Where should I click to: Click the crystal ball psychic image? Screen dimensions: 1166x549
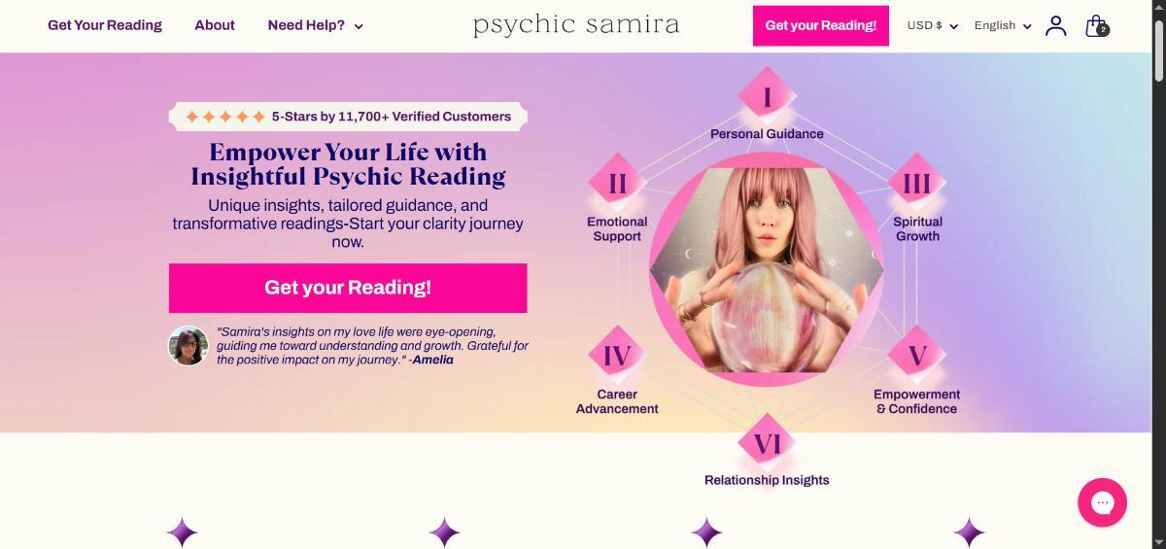[x=767, y=269]
